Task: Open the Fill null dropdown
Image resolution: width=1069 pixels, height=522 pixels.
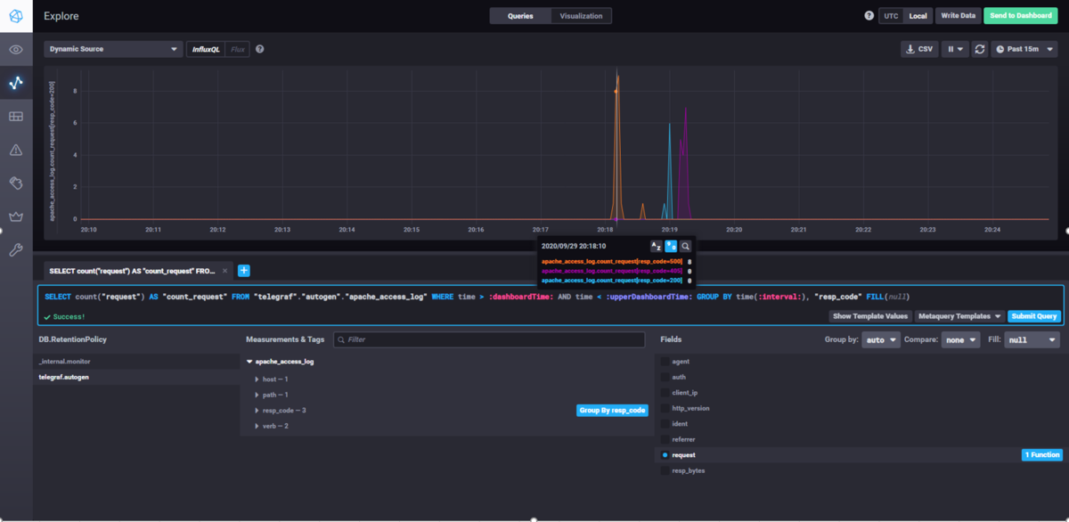Action: pos(1032,340)
